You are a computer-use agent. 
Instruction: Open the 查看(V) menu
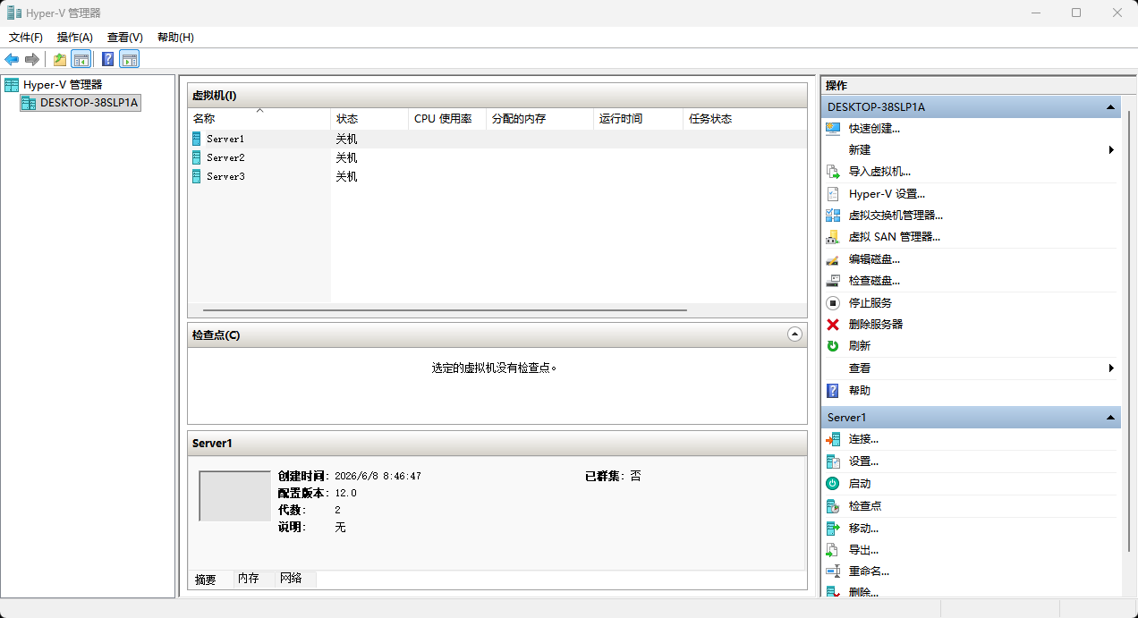tap(125, 37)
